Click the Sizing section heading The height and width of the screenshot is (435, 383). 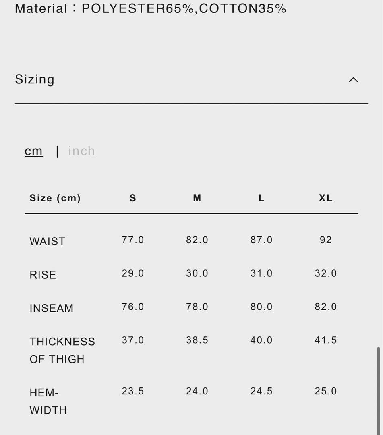click(35, 79)
